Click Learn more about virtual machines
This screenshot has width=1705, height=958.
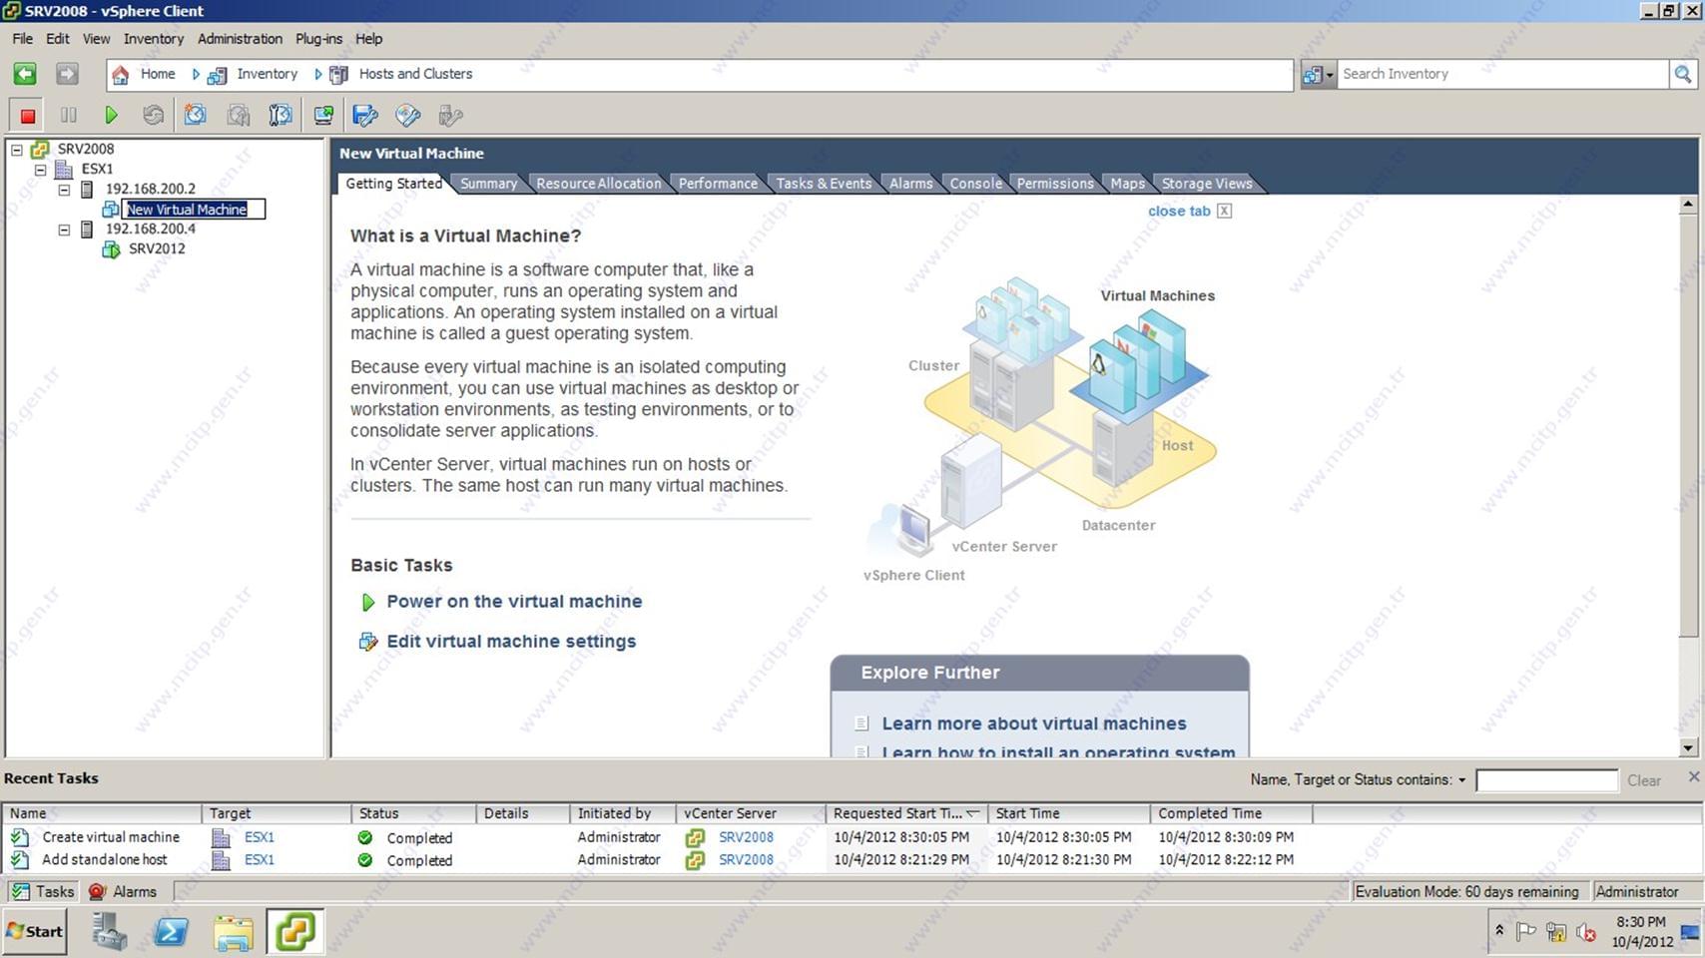tap(1033, 723)
